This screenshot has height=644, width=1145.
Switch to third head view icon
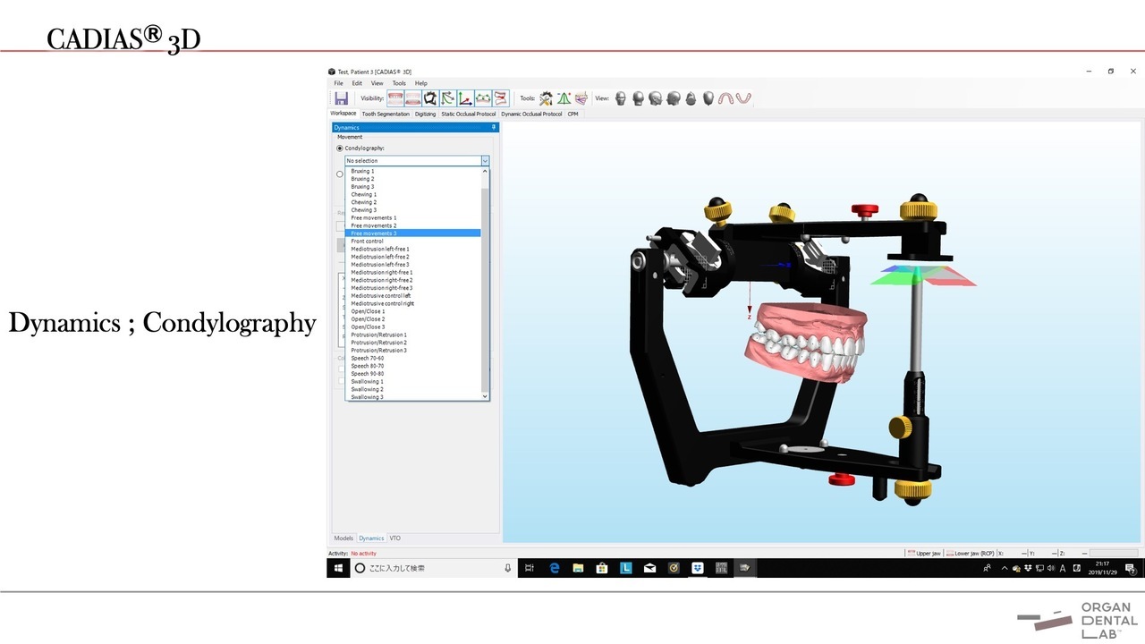click(x=655, y=98)
